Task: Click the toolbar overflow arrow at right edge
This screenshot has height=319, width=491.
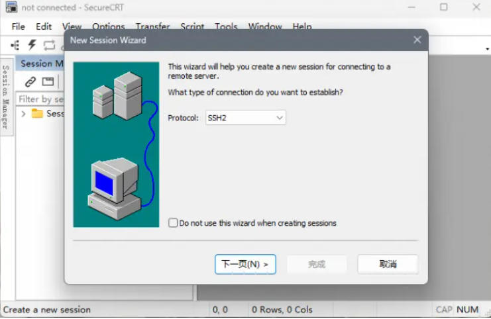Action: click(x=487, y=49)
